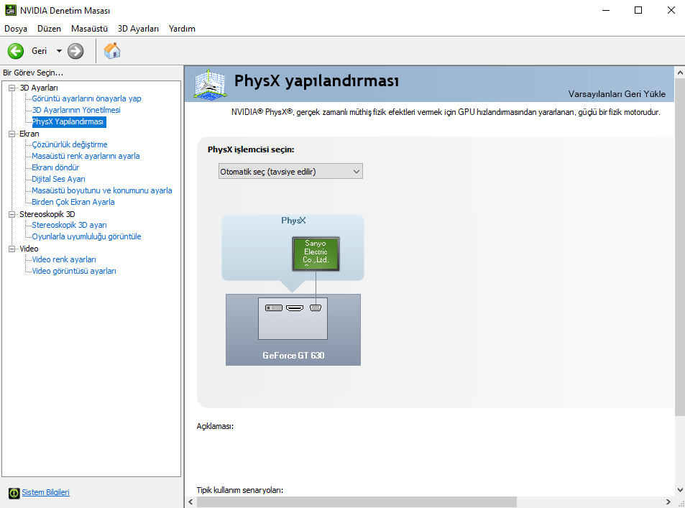Collapse the 3D Ayarları tree node
Screen dimensions: 685x508
click(x=12, y=88)
